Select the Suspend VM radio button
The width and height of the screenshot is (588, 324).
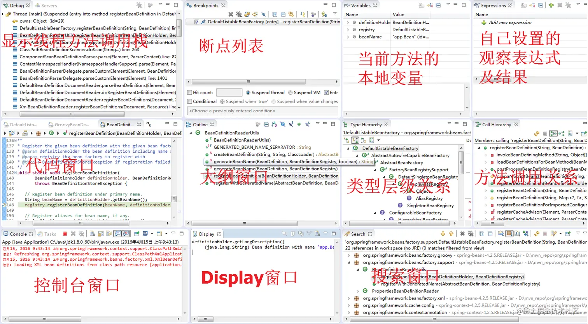pyautogui.click(x=290, y=92)
